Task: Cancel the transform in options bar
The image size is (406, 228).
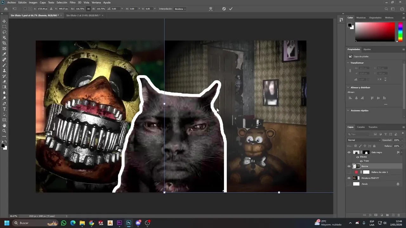Action: pyautogui.click(x=224, y=9)
